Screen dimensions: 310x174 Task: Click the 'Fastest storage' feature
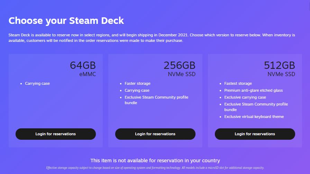coord(238,83)
